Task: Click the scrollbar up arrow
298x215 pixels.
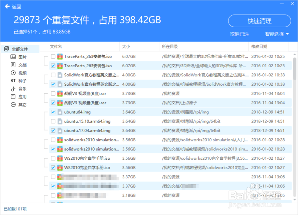Action: point(295,54)
